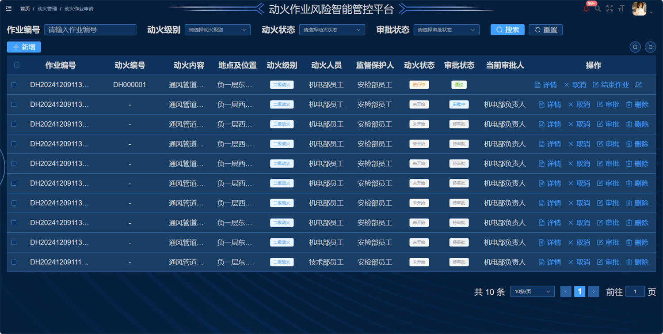Click the 监督保护人 column header
Screen dimensions: 663x334
coord(375,65)
